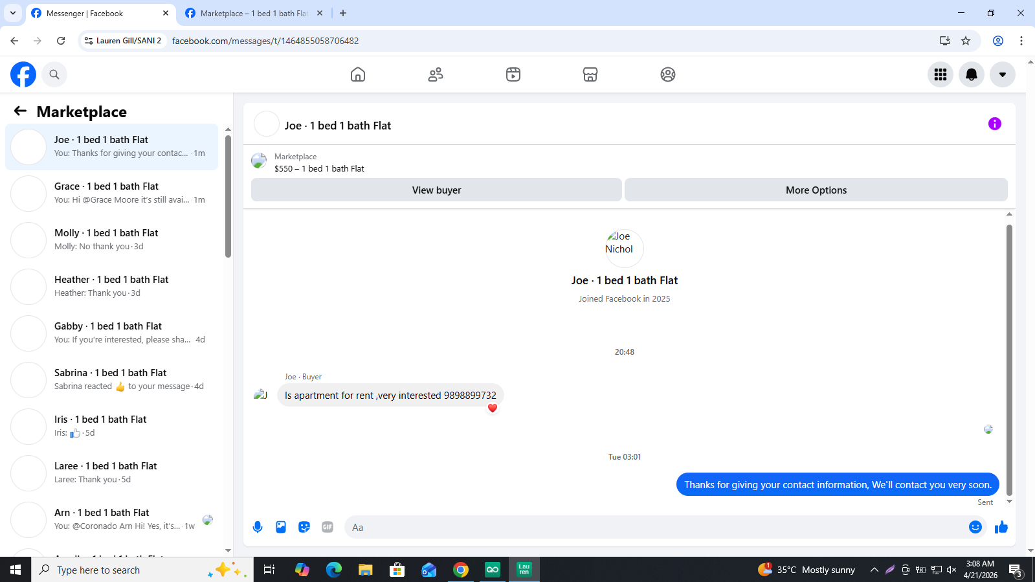Open the Windows Start menu
Screen dimensions: 1035x582
(x=16, y=570)
